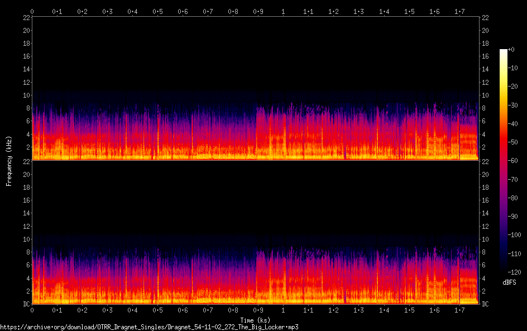Open the archive.org source URL link

(x=149, y=327)
